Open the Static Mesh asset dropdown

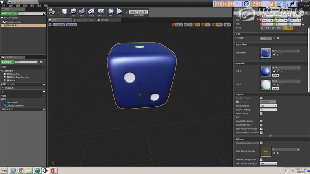[x=286, y=51]
